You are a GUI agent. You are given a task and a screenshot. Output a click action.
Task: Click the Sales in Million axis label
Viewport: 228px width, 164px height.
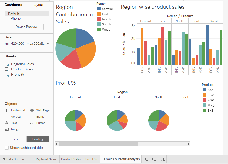click(x=124, y=44)
